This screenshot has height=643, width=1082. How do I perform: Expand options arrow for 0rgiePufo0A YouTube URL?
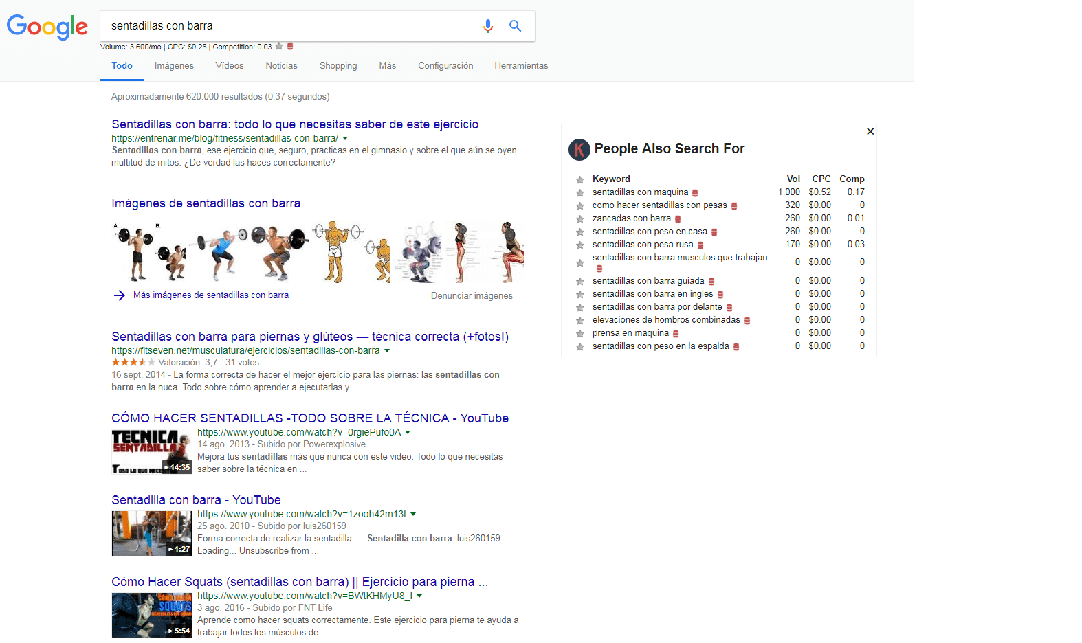[x=408, y=433]
